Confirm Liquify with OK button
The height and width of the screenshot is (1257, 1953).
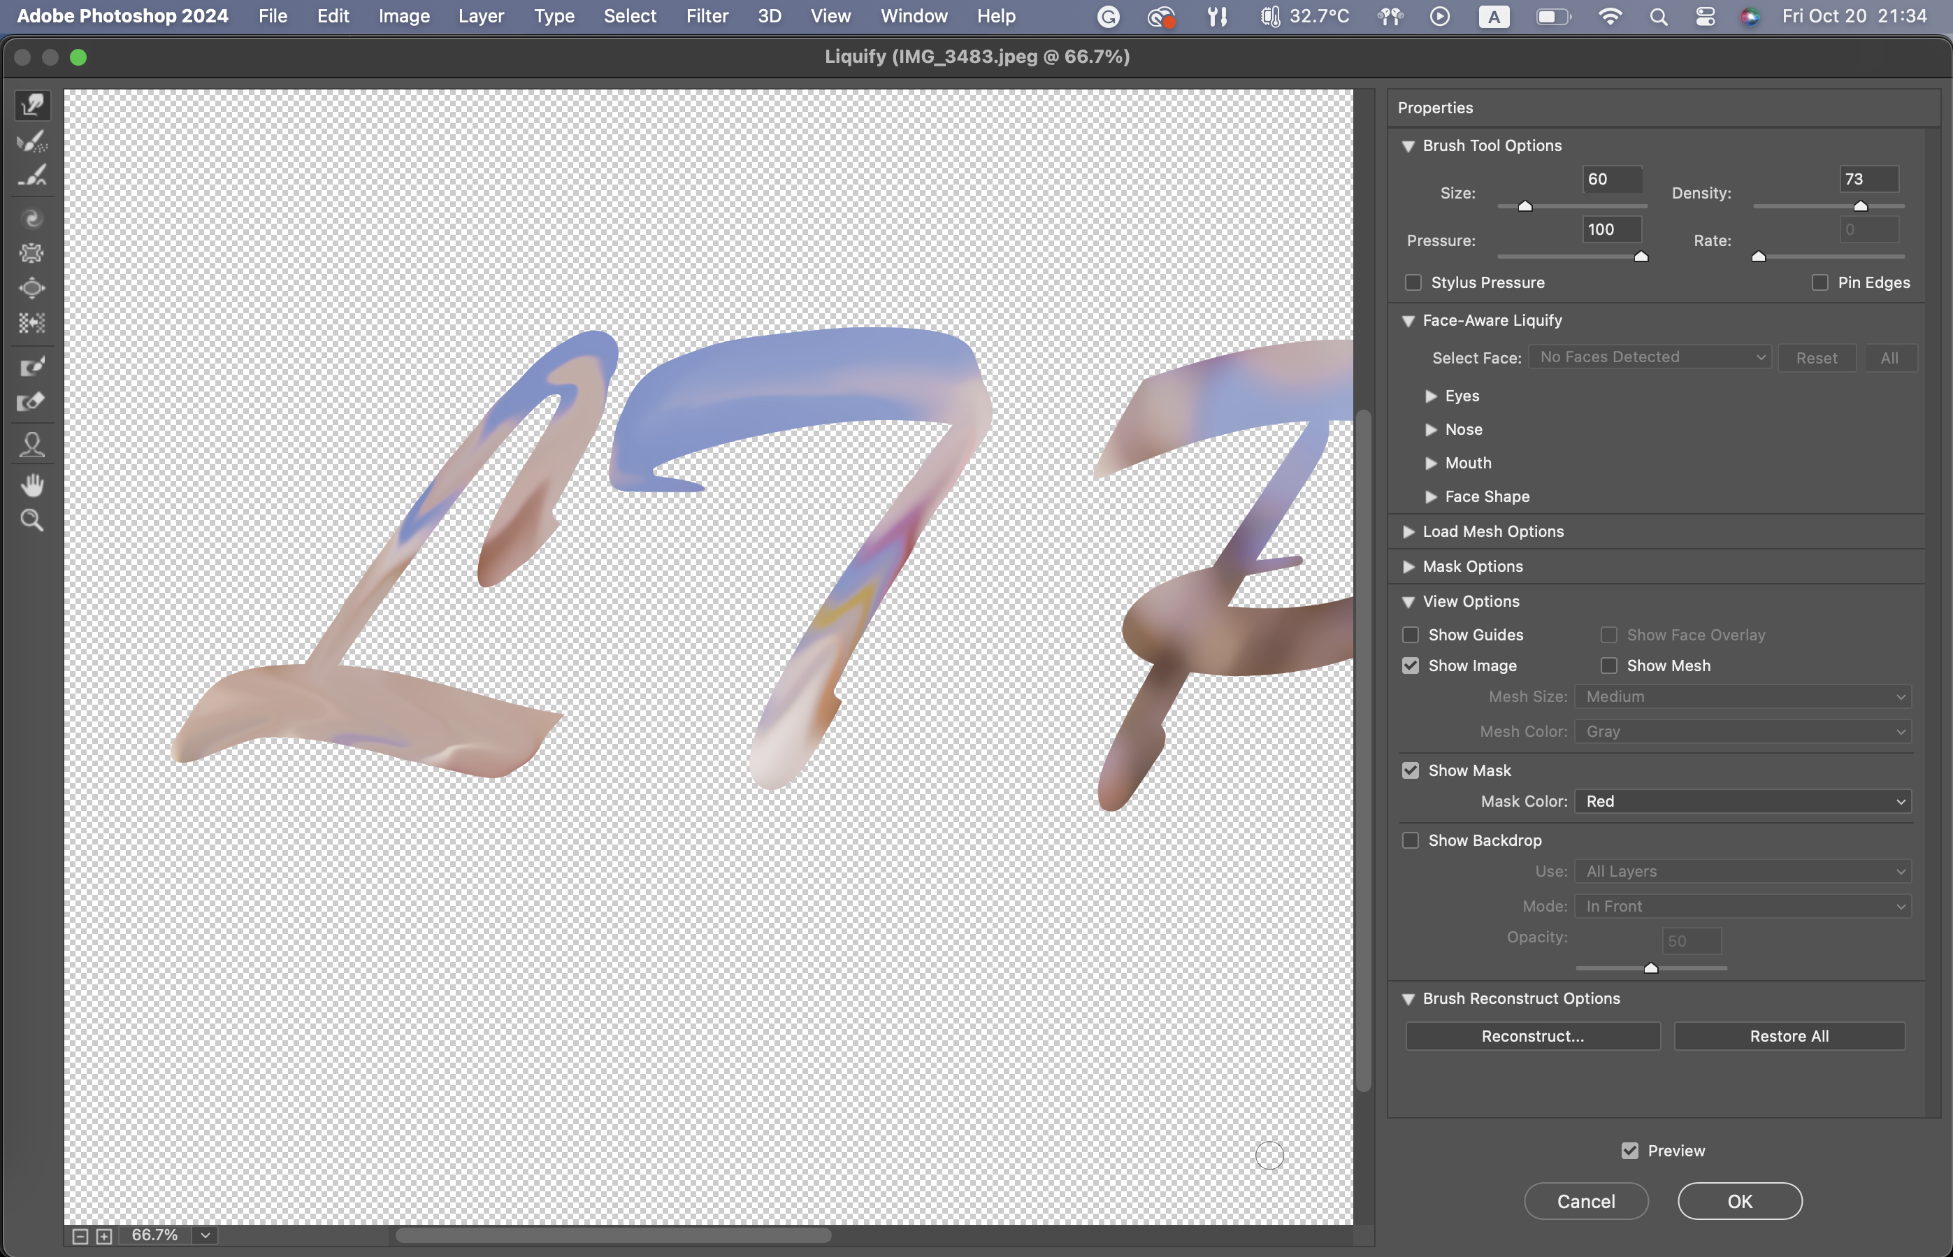[1739, 1200]
